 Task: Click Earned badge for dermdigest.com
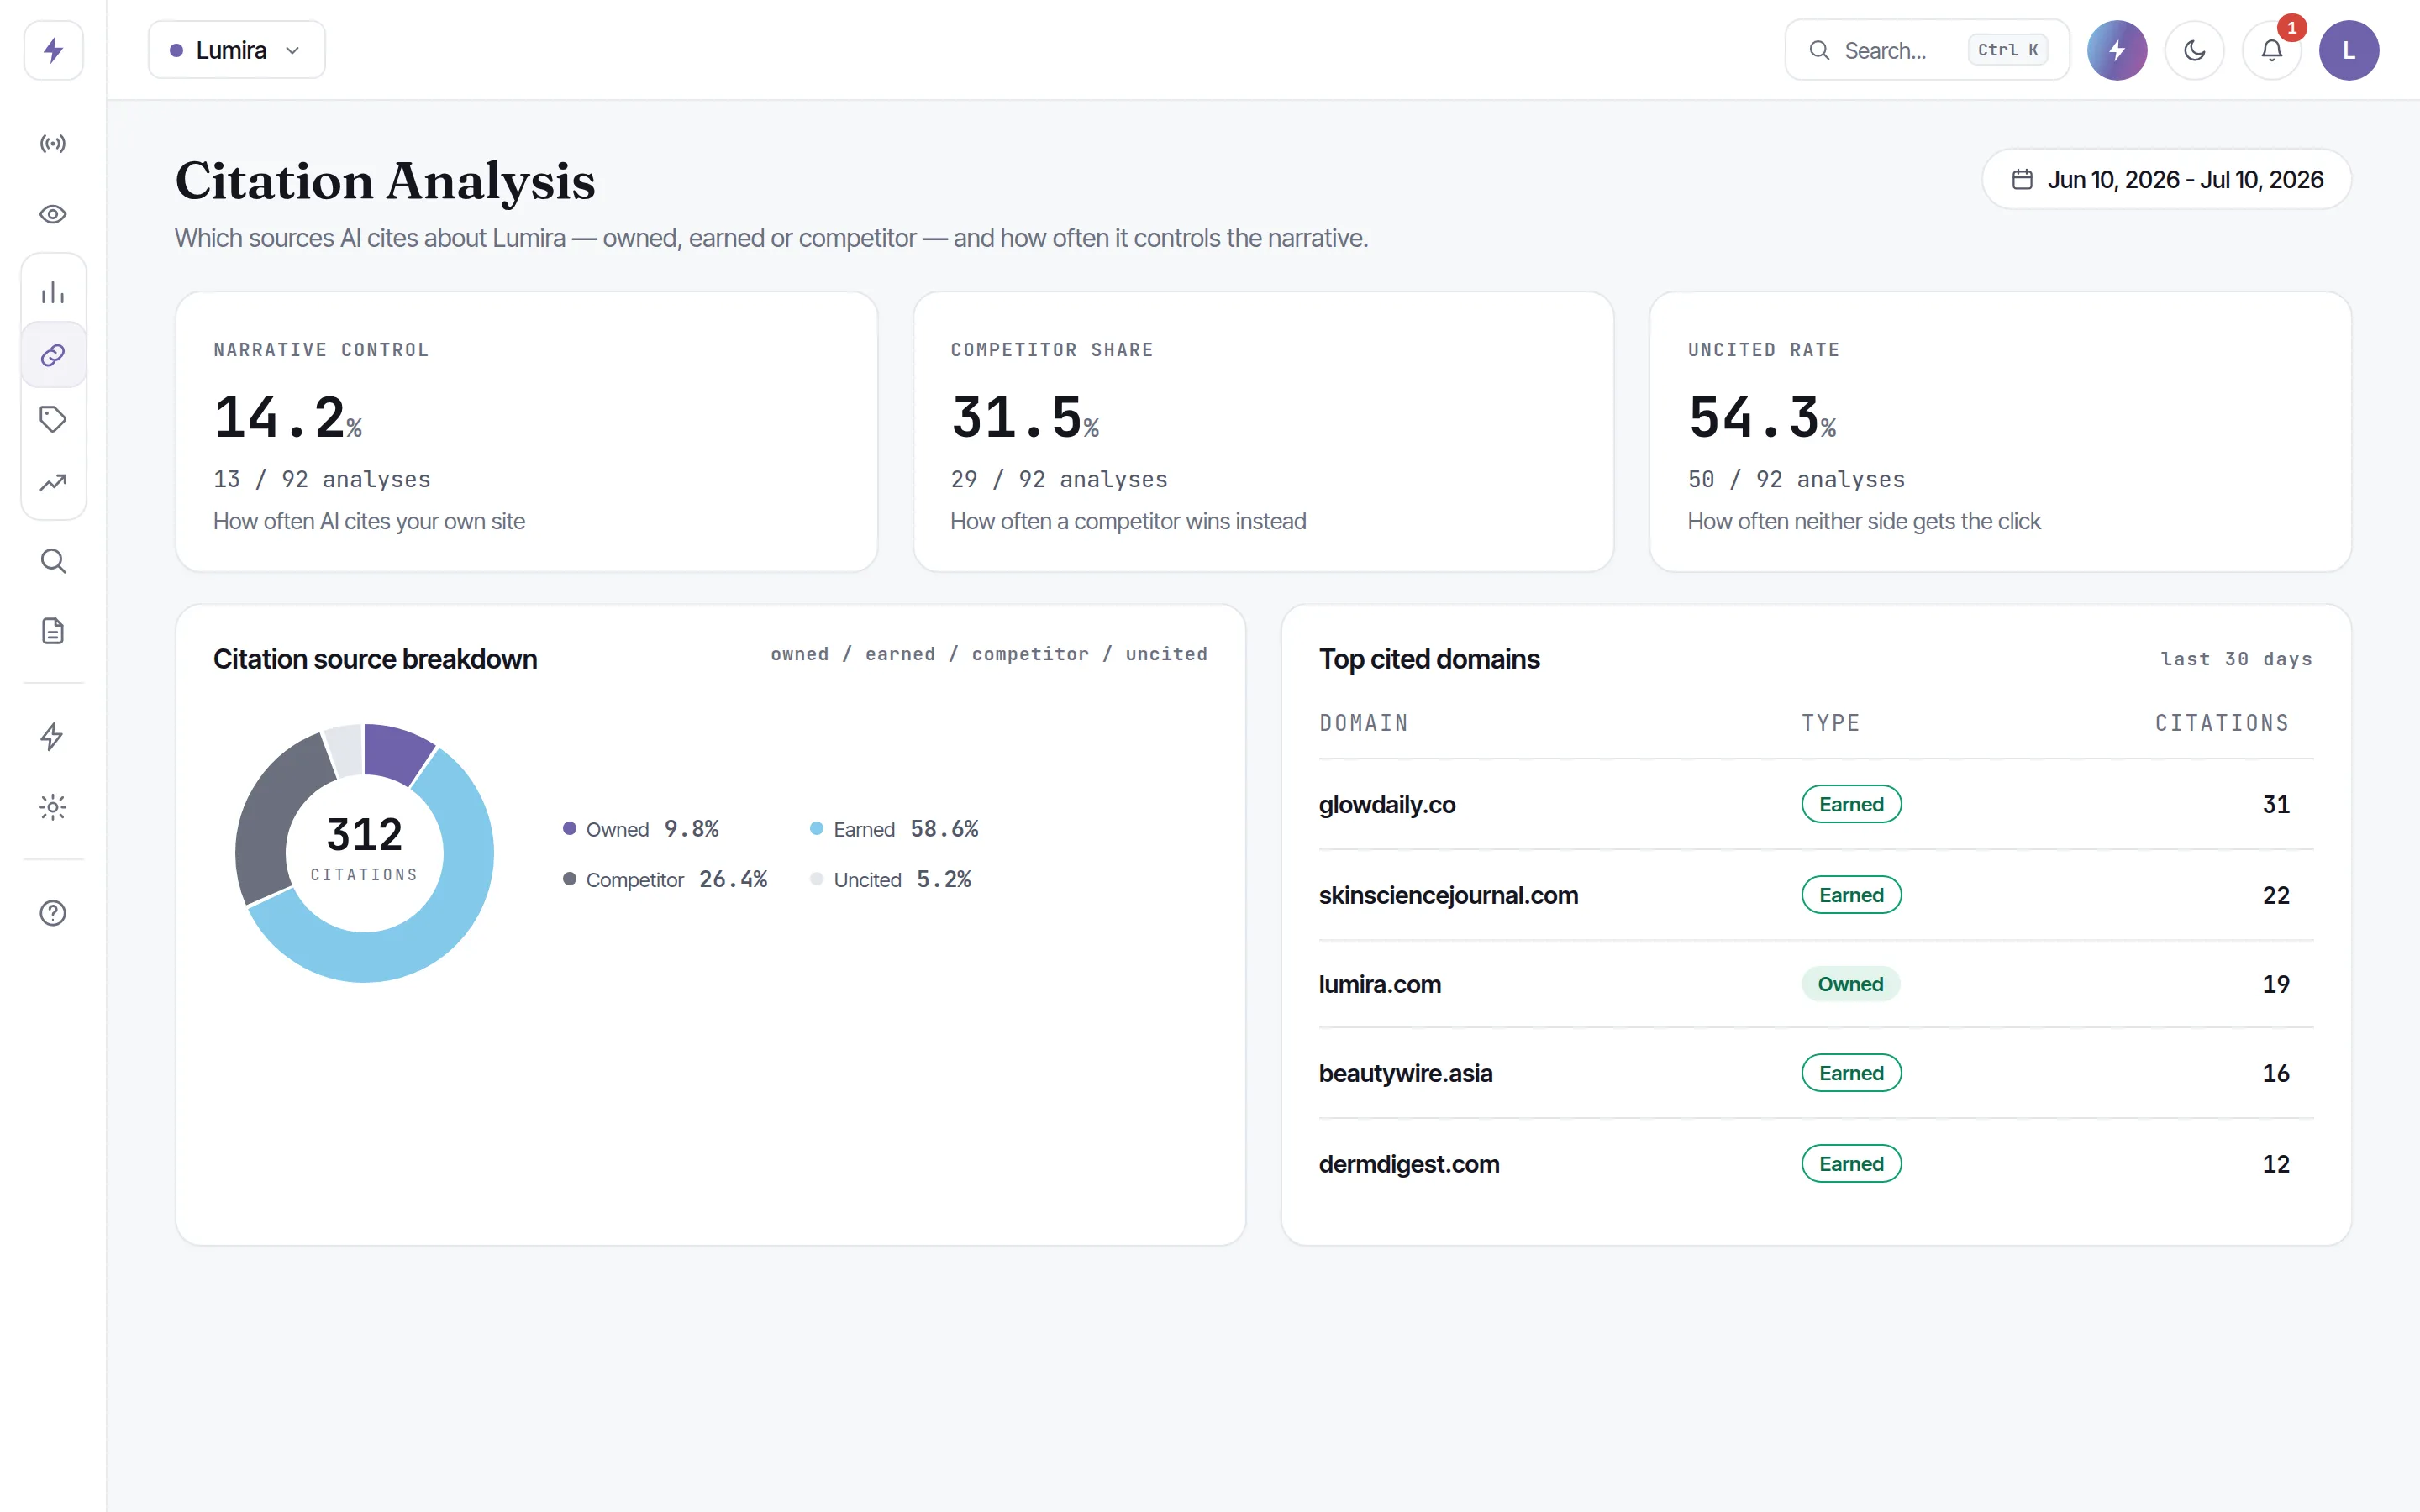pyautogui.click(x=1851, y=1163)
